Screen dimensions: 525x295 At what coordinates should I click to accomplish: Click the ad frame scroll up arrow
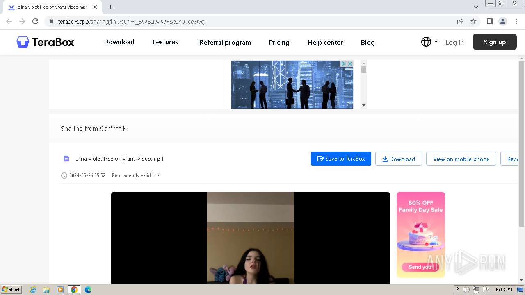tap(363, 64)
